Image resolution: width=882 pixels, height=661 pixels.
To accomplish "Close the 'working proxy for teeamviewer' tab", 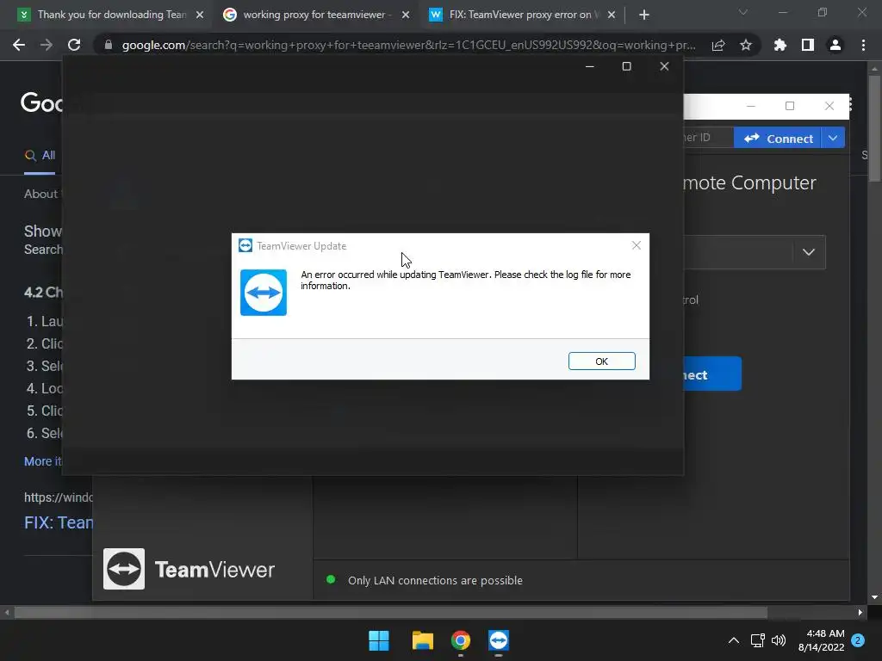I will tap(406, 15).
